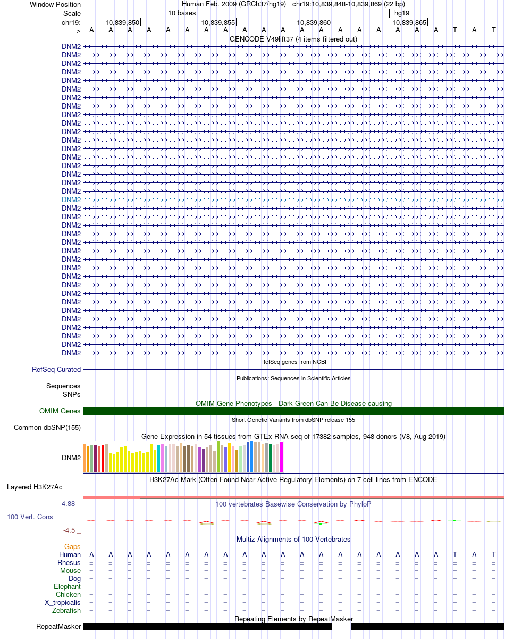Click 'Multiz Alignments of 100 Vertebrates' title
The width and height of the screenshot is (505, 639).
coord(293,539)
